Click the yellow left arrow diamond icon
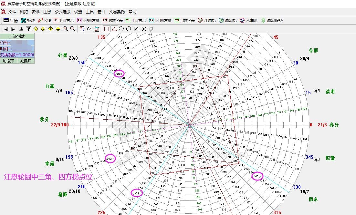The image size is (356, 215). pyautogui.click(x=36, y=29)
